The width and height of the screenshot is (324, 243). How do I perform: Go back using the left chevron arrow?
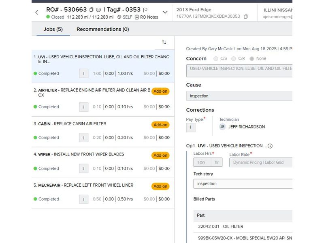37,12
